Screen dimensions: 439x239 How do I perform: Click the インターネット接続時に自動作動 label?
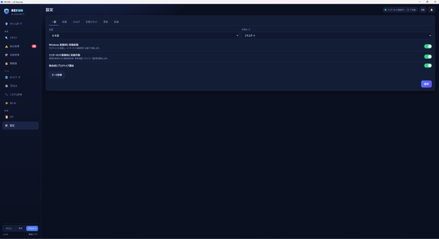click(x=64, y=55)
